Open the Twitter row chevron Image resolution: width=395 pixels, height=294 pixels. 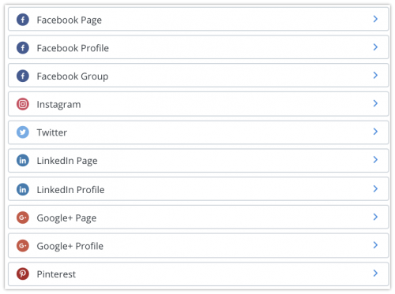click(375, 132)
